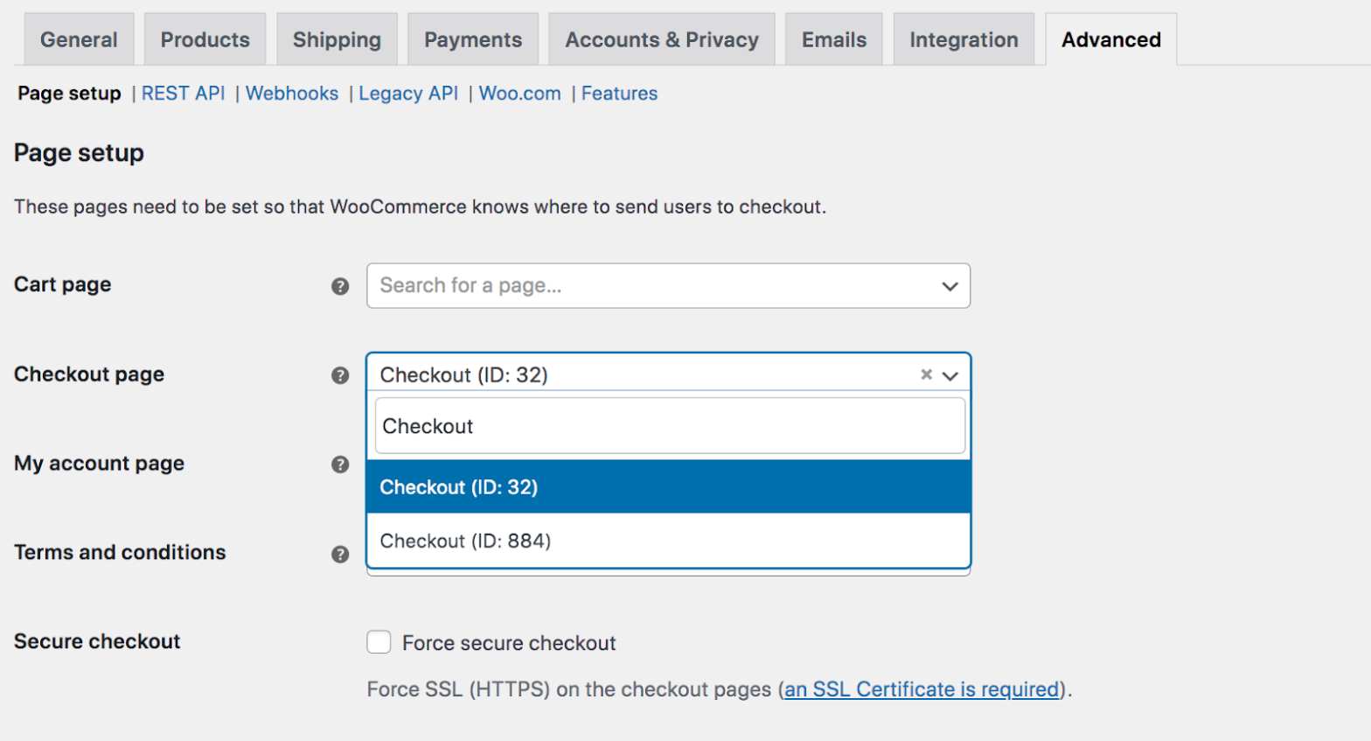Collapse the Checkout page dropdown via its chevron
1371x741 pixels.
coord(950,375)
